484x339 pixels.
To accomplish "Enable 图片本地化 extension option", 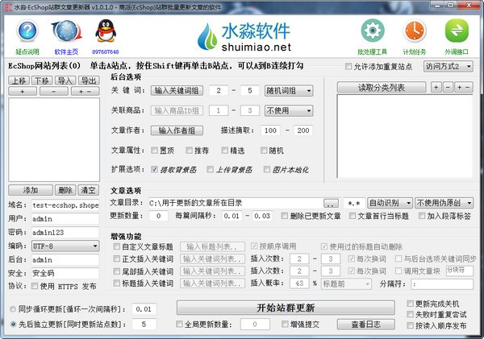I will click(267, 169).
